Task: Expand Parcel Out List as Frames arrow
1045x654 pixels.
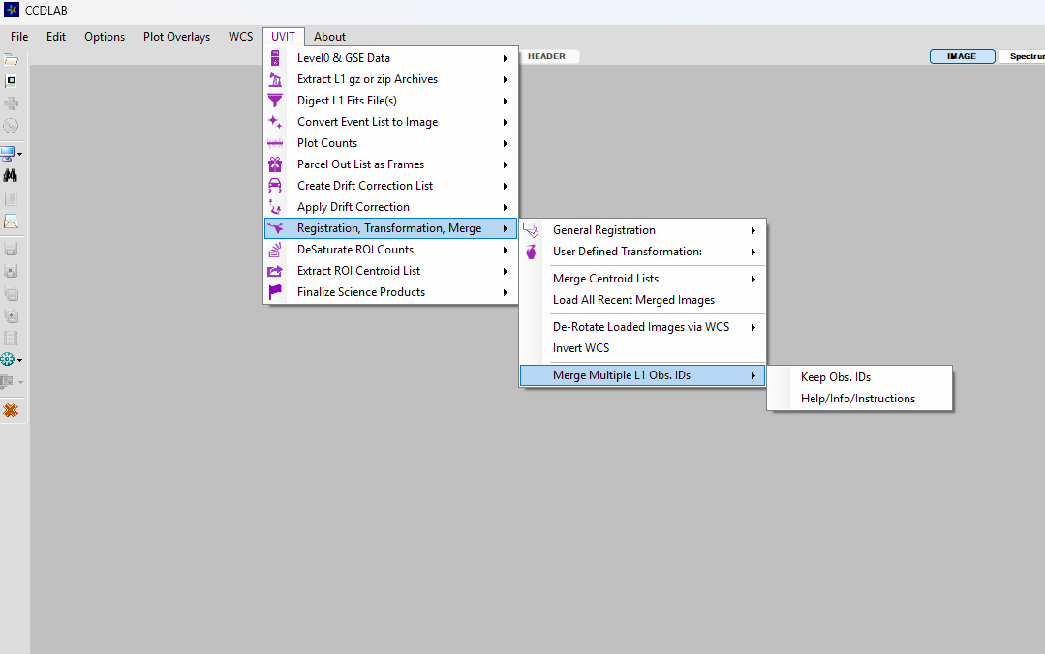Action: [x=506, y=165]
